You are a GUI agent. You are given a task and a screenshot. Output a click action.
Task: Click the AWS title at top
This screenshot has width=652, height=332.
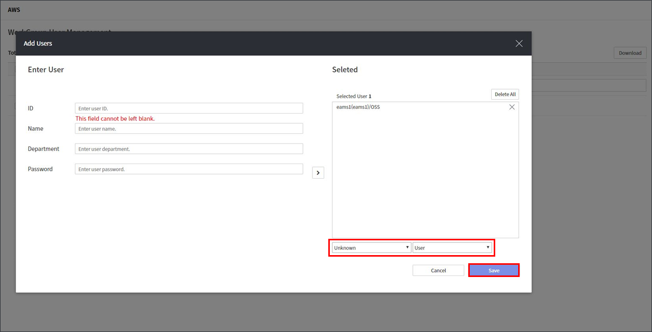[14, 10]
